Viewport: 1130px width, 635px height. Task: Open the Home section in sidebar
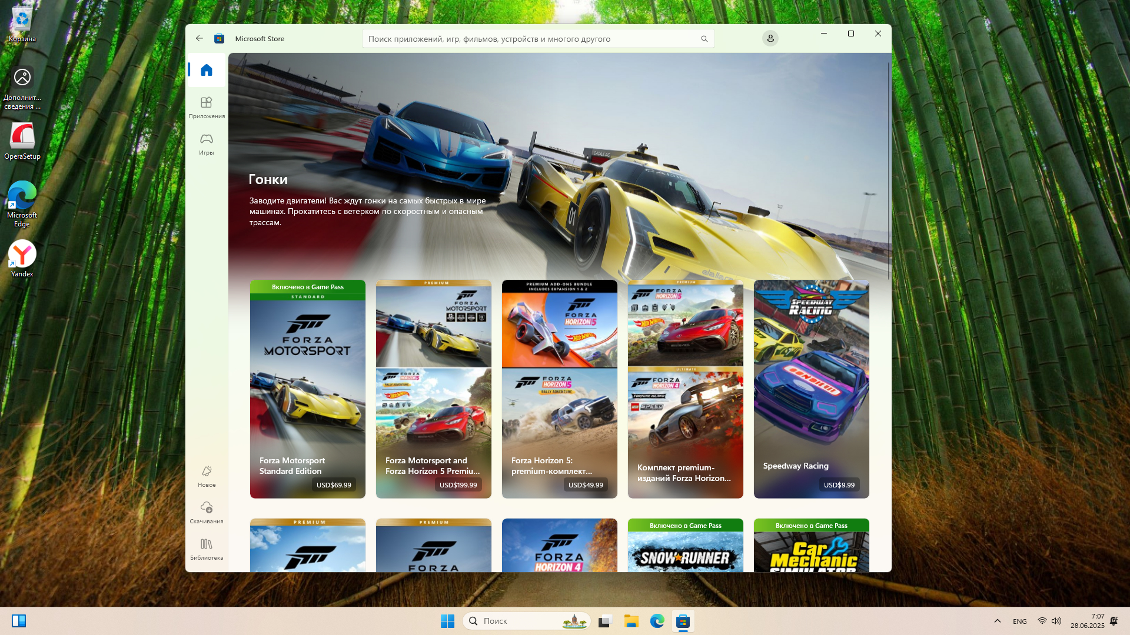click(206, 71)
